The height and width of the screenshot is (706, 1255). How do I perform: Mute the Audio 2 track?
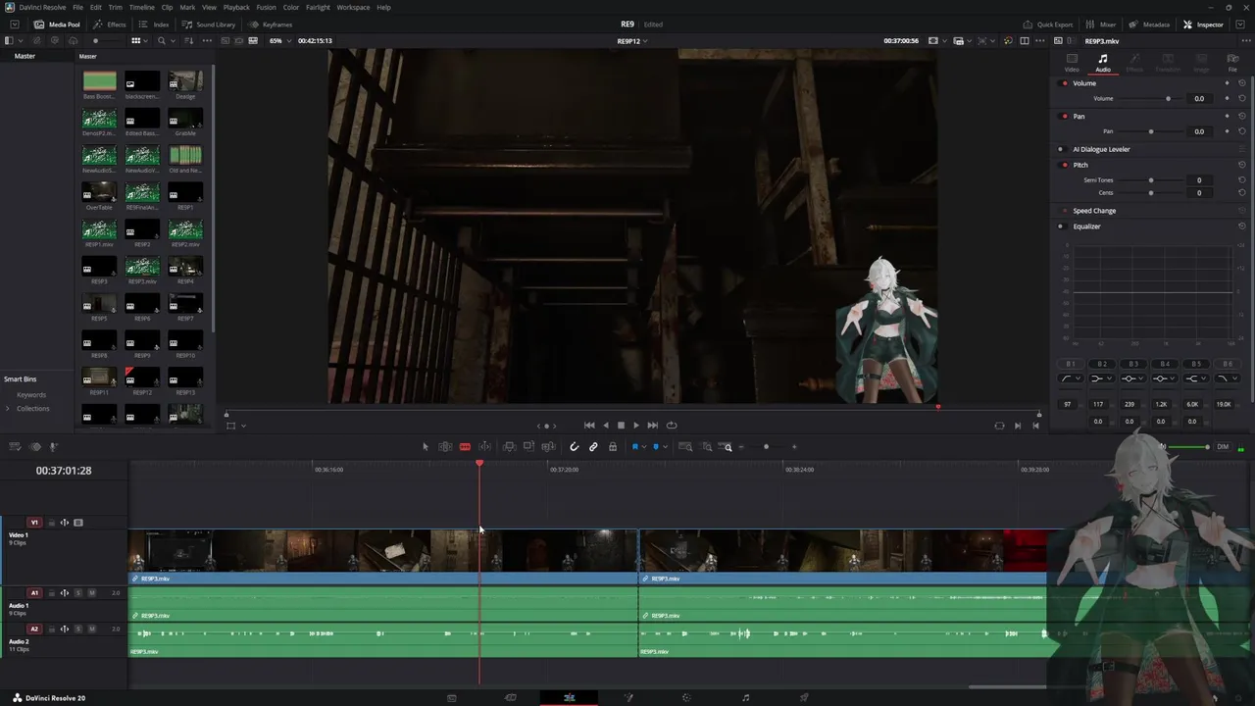coord(92,630)
